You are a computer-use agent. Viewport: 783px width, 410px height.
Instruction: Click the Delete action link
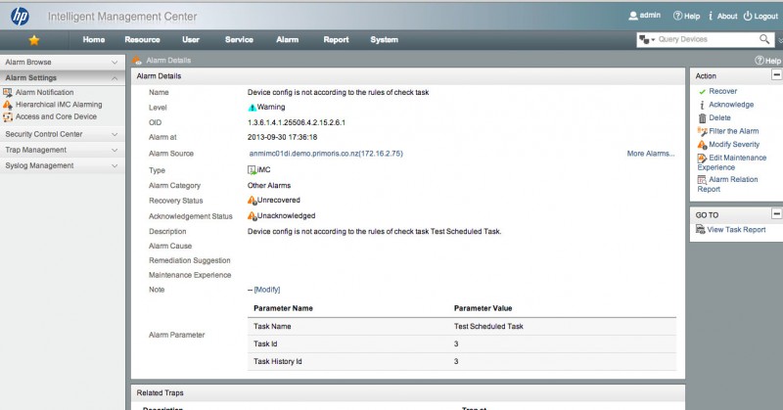[x=720, y=117]
